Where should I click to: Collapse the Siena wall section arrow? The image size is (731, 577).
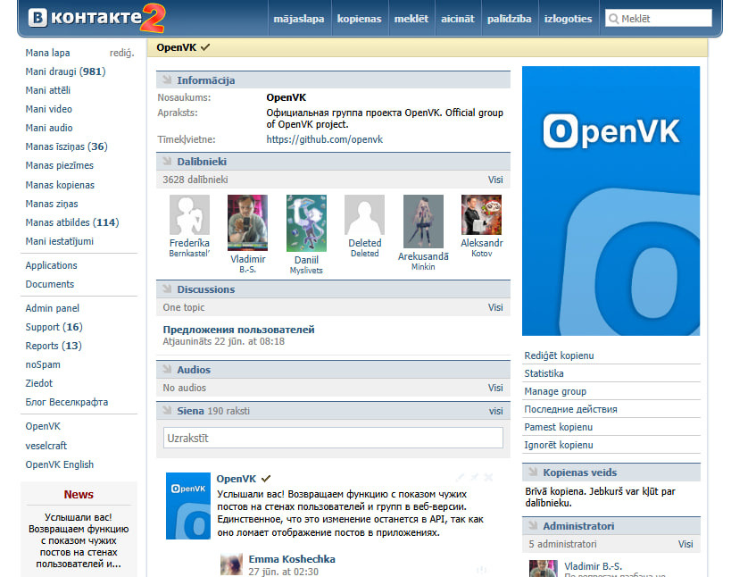pos(166,411)
